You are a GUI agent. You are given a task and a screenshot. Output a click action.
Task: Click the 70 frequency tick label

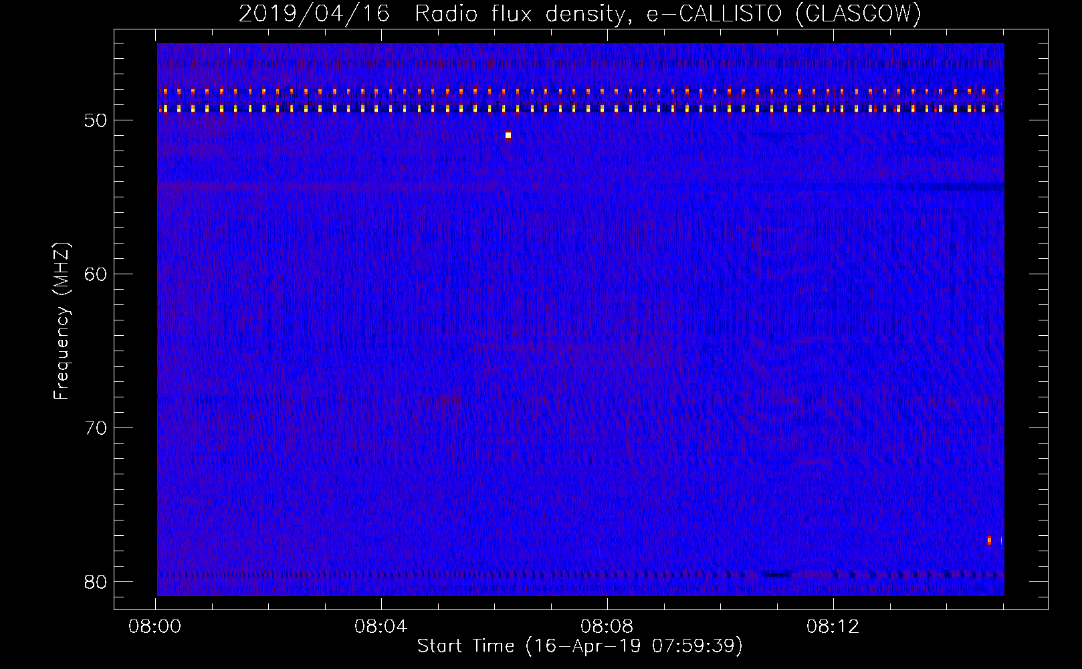click(x=96, y=428)
